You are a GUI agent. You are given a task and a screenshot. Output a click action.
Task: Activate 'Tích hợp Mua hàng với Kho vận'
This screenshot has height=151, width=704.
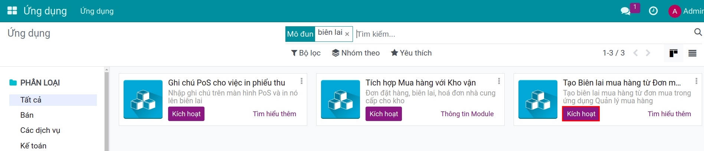(x=384, y=114)
